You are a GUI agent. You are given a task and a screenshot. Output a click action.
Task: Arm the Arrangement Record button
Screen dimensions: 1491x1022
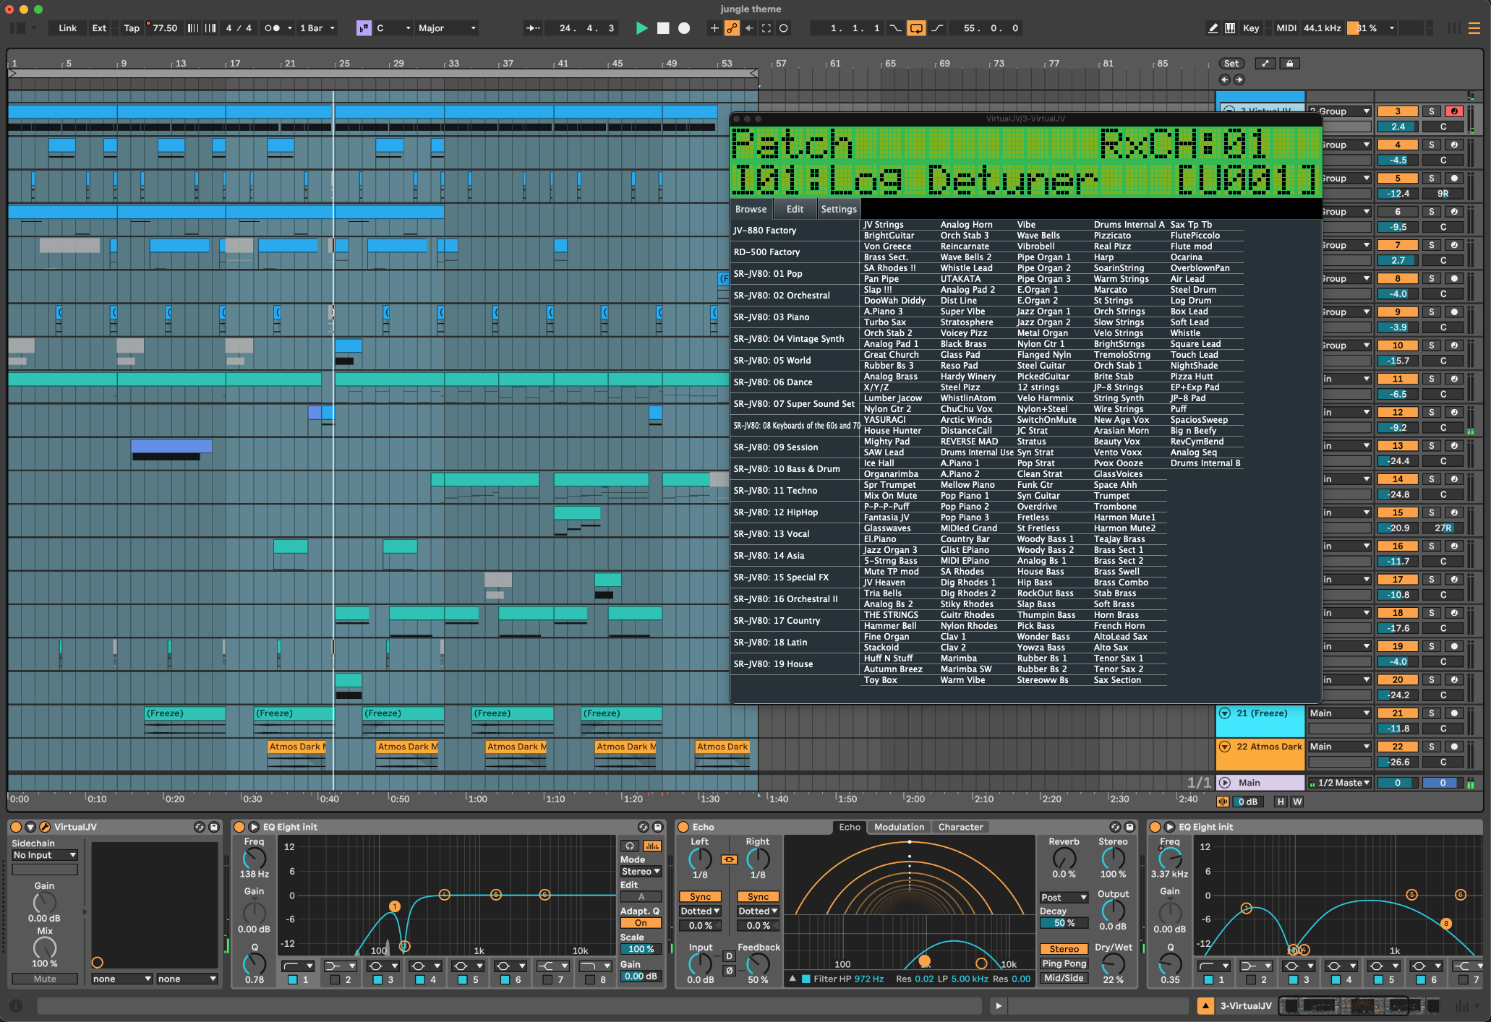point(684,28)
